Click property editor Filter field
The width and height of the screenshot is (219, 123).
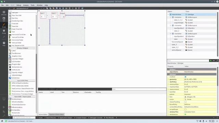tap(188, 61)
